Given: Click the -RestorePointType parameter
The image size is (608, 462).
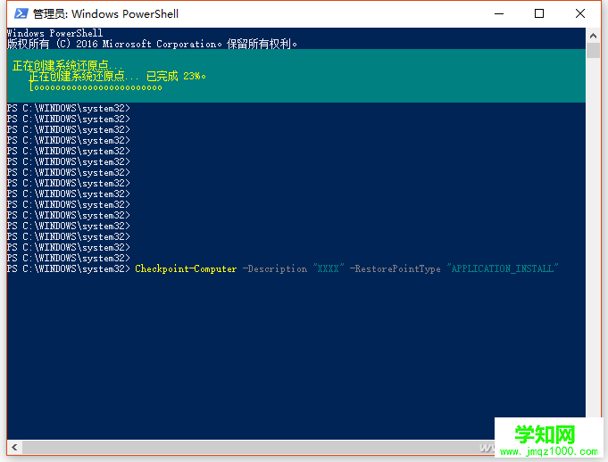Looking at the screenshot, I should [396, 268].
